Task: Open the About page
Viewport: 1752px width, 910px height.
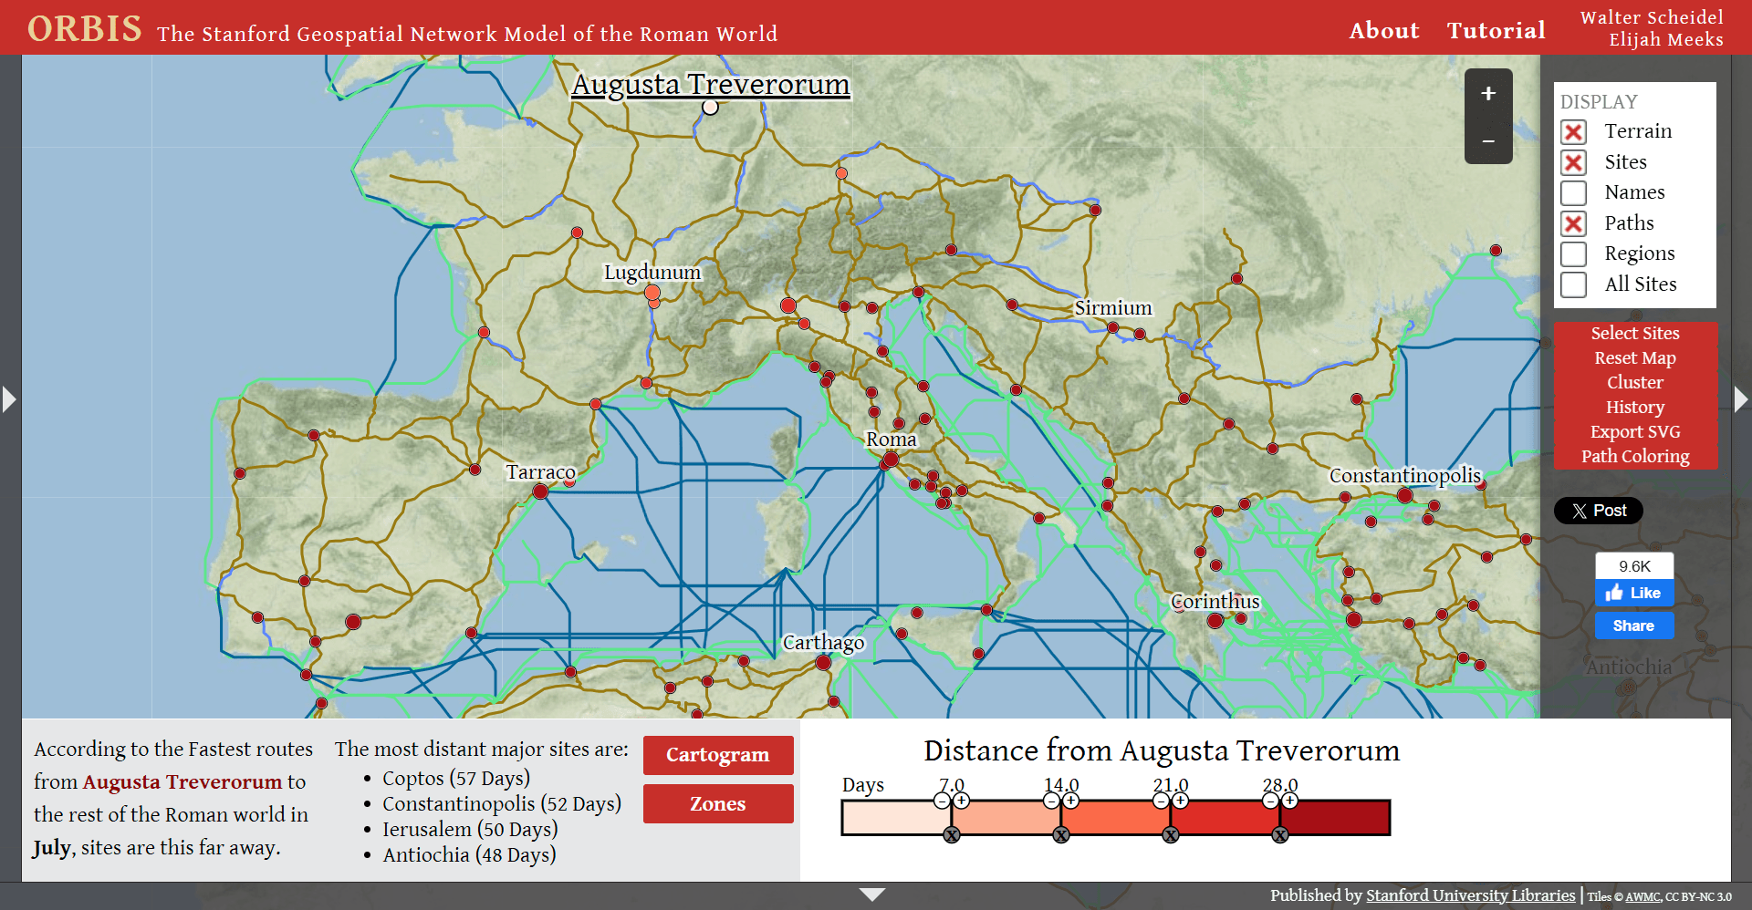Action: click(1383, 30)
